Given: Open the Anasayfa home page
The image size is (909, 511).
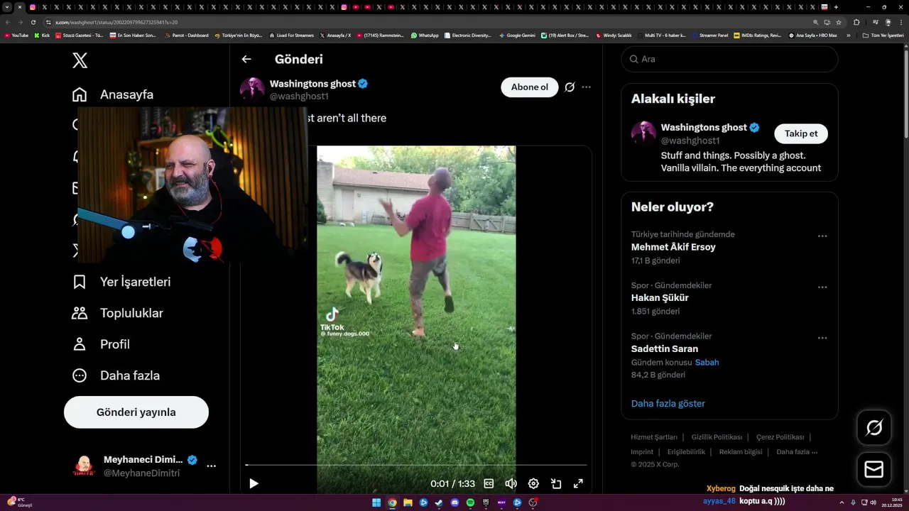Looking at the screenshot, I should (113, 94).
